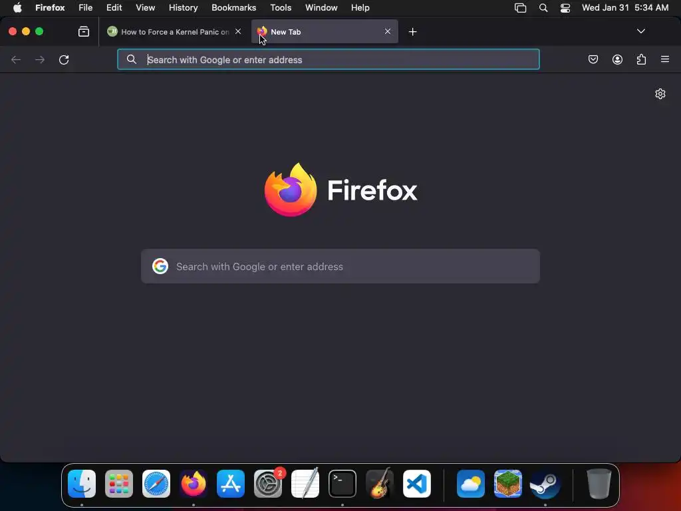Open Spotlight search in menu bar
Viewport: 681px width, 511px height.
(543, 8)
